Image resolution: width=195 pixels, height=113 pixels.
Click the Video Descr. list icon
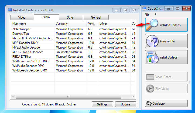[150, 77]
